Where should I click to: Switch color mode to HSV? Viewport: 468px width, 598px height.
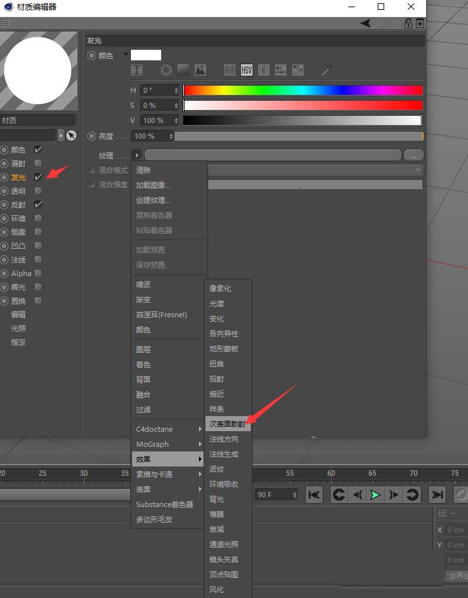246,70
